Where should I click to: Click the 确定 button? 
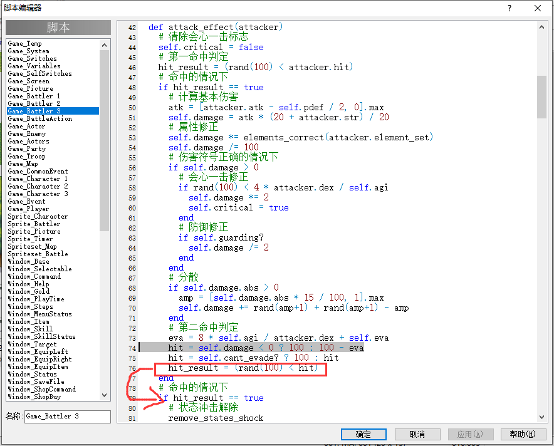click(x=363, y=434)
